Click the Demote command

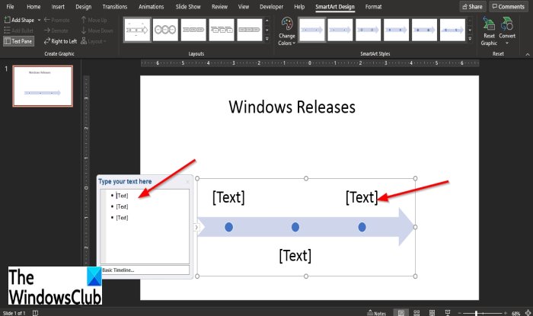(56, 30)
